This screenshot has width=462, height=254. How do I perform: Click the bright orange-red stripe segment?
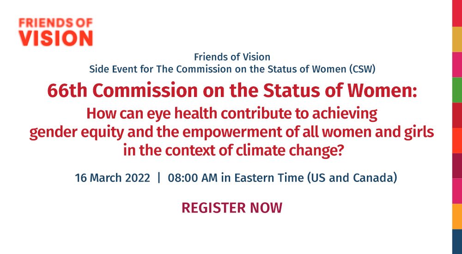tap(457, 141)
